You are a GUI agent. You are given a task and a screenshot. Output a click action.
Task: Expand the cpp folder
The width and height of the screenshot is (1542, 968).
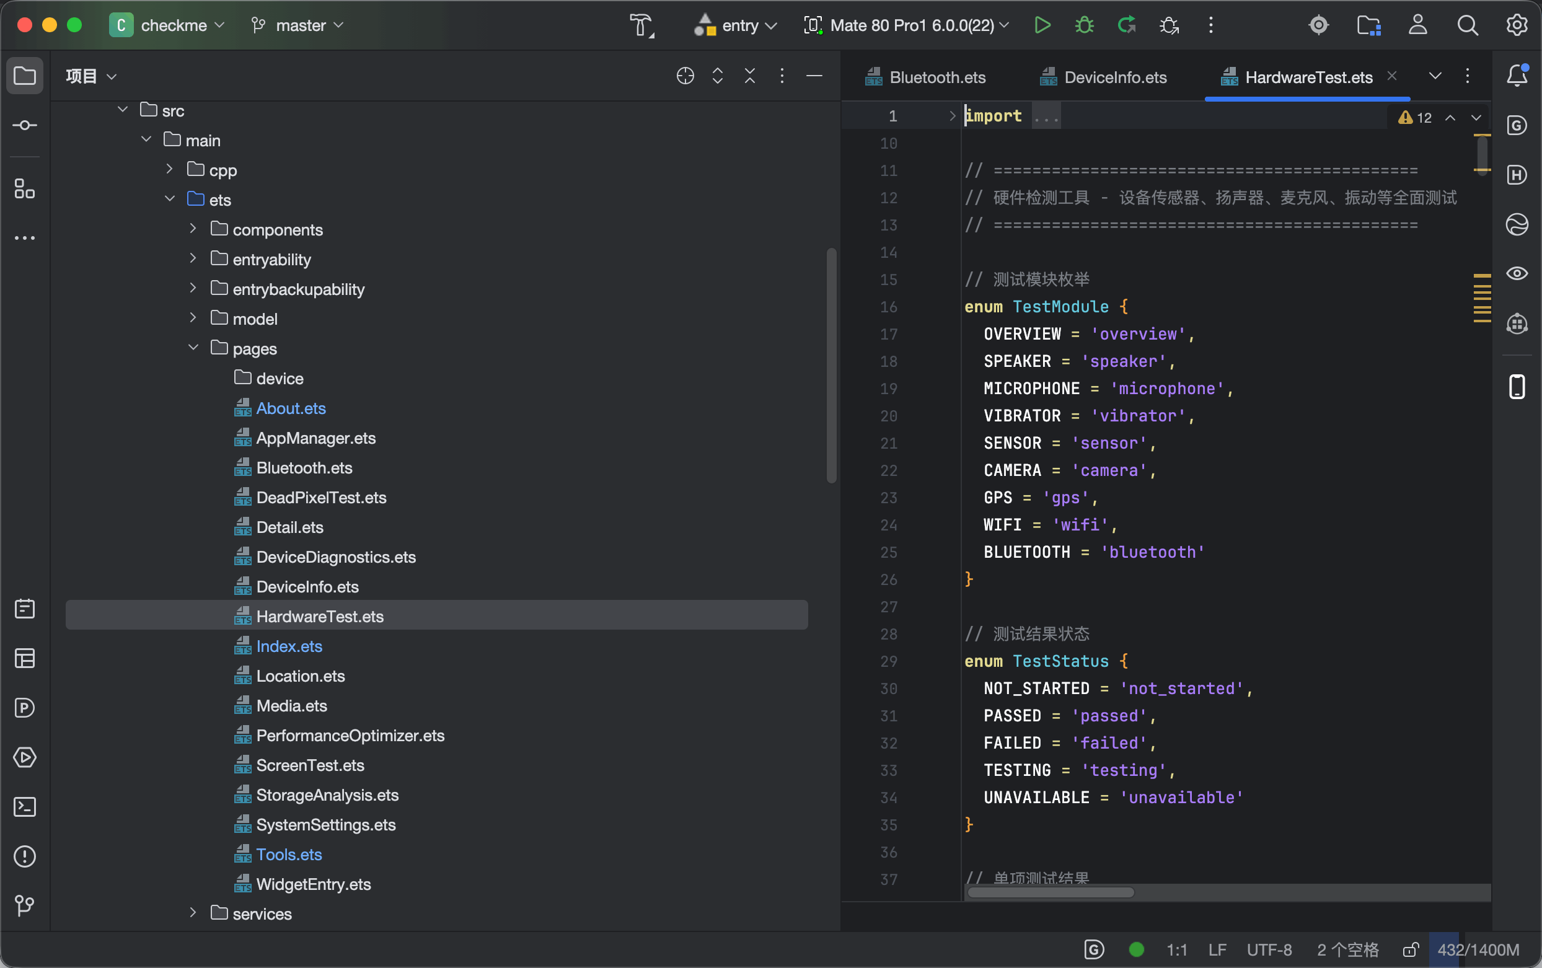(x=170, y=169)
